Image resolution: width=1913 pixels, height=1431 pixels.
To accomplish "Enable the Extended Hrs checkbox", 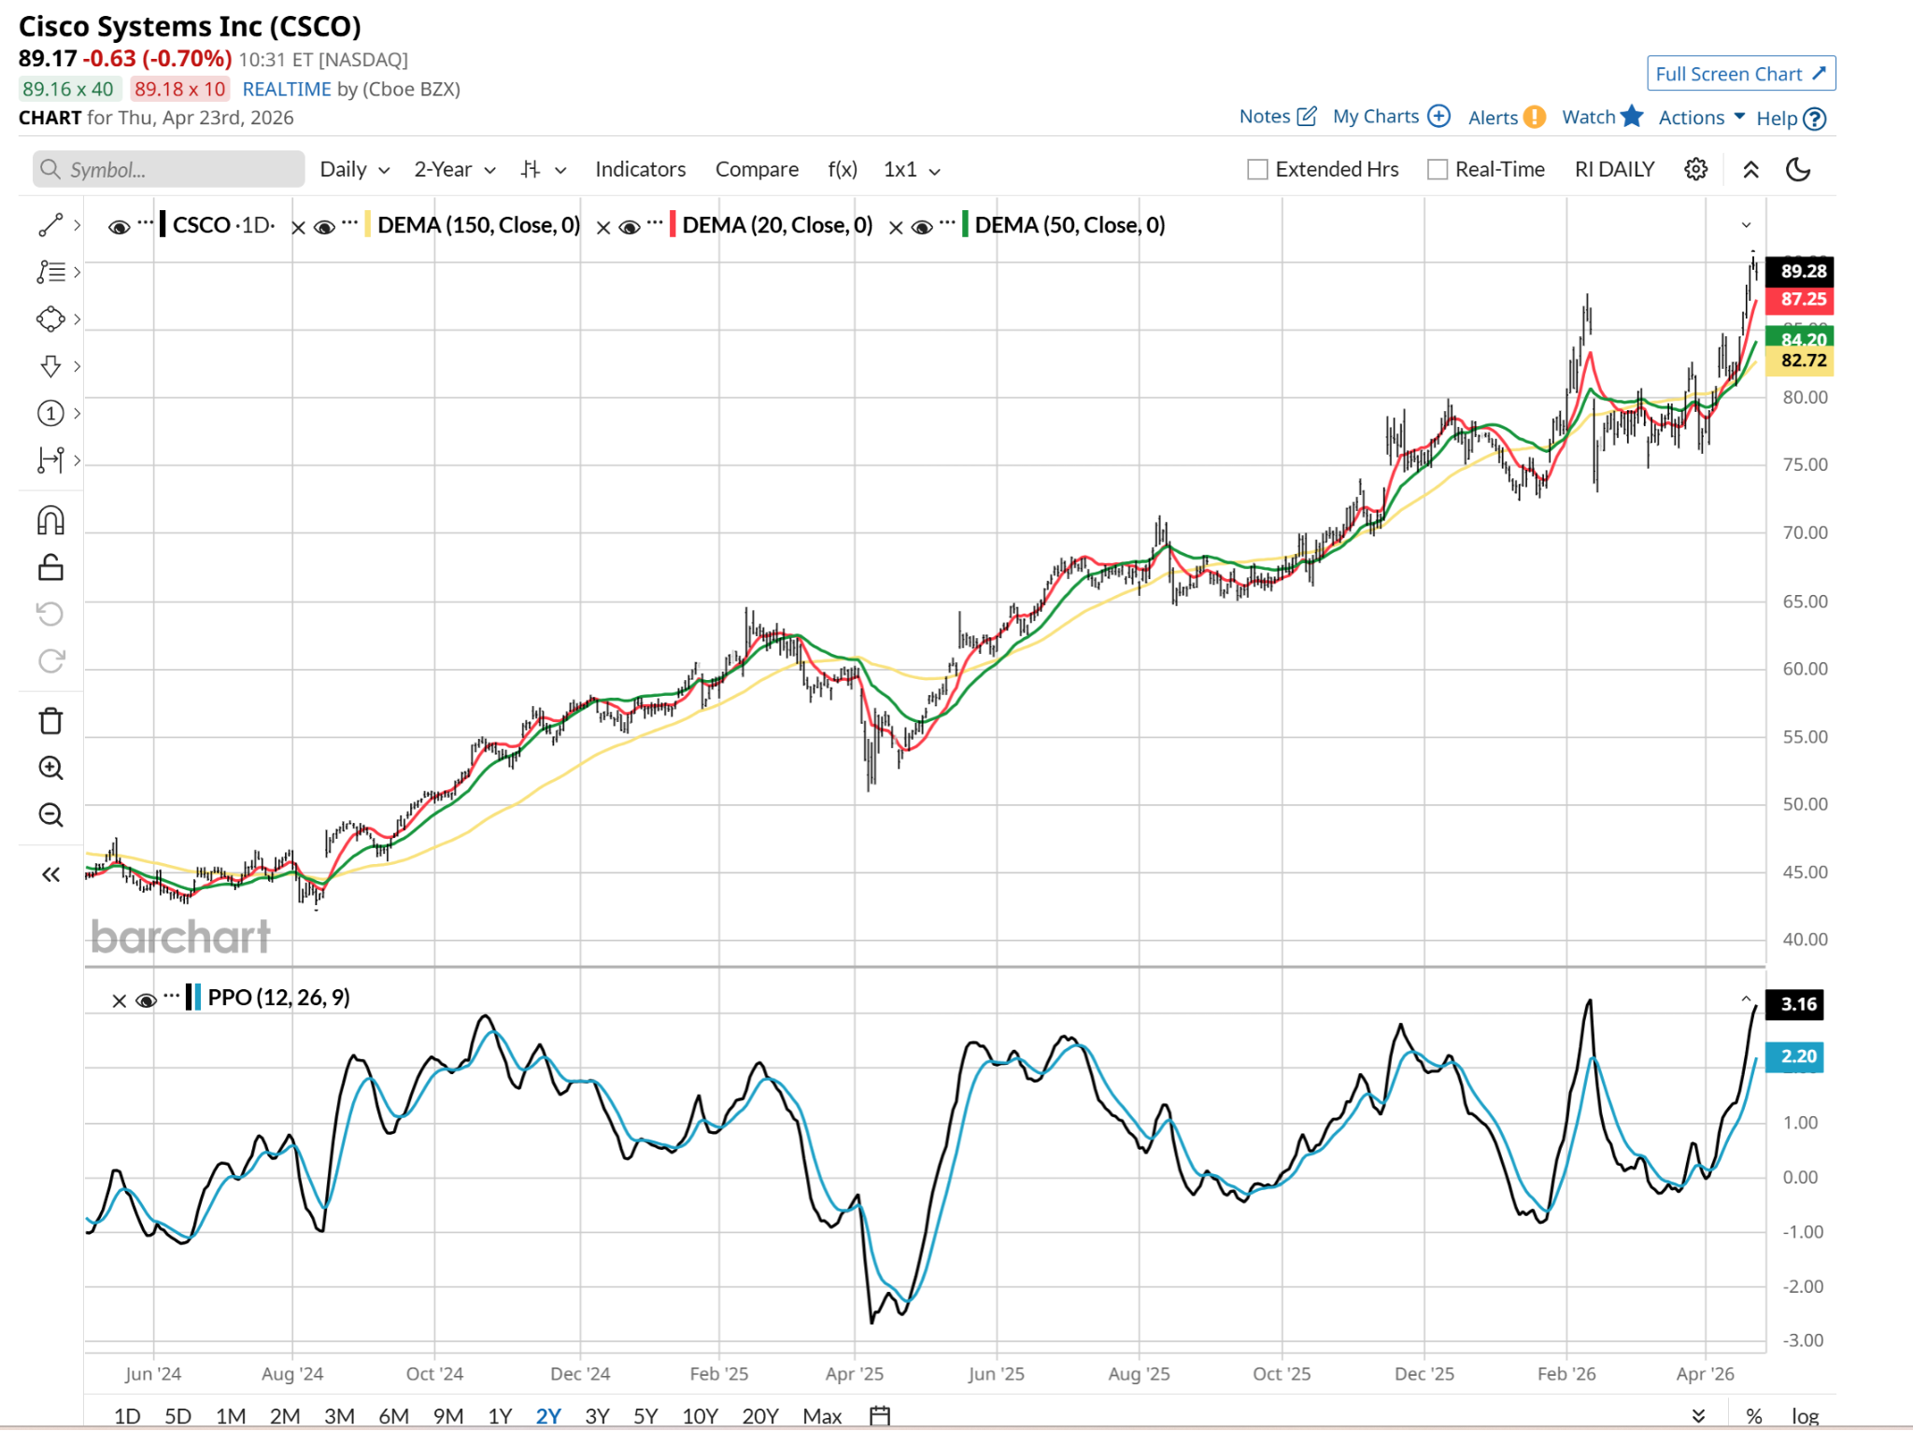I will click(1258, 169).
